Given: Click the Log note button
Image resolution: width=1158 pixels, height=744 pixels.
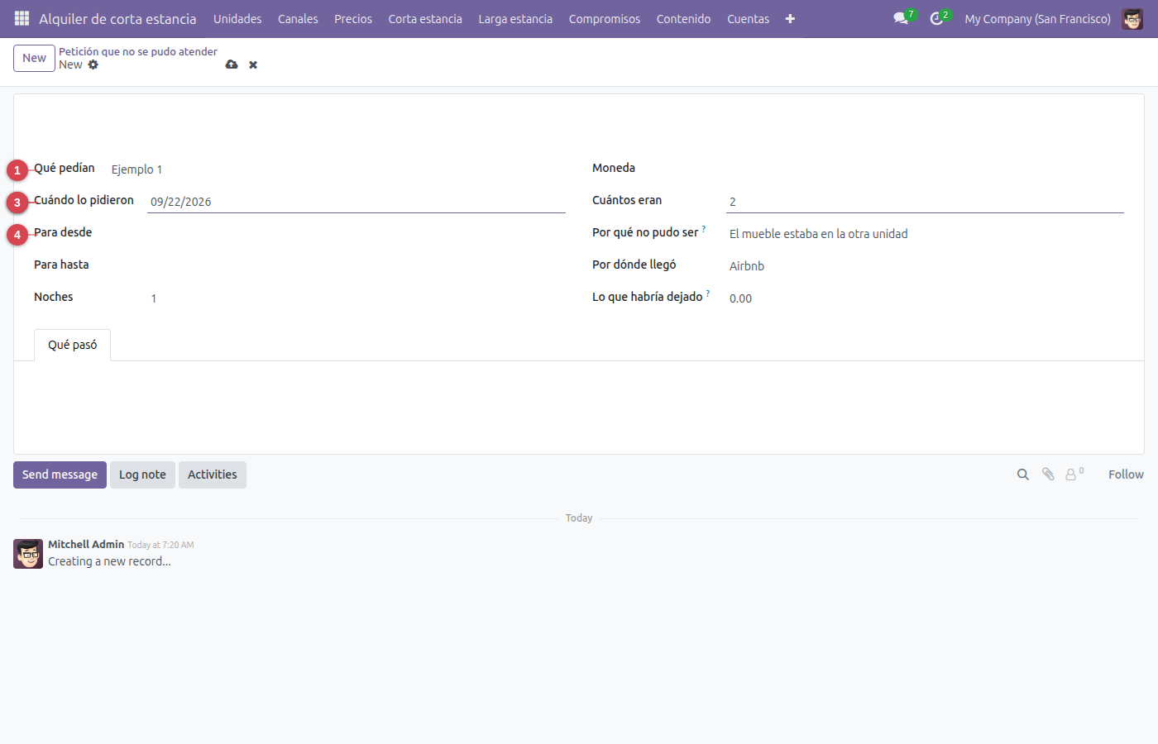Looking at the screenshot, I should coord(142,475).
